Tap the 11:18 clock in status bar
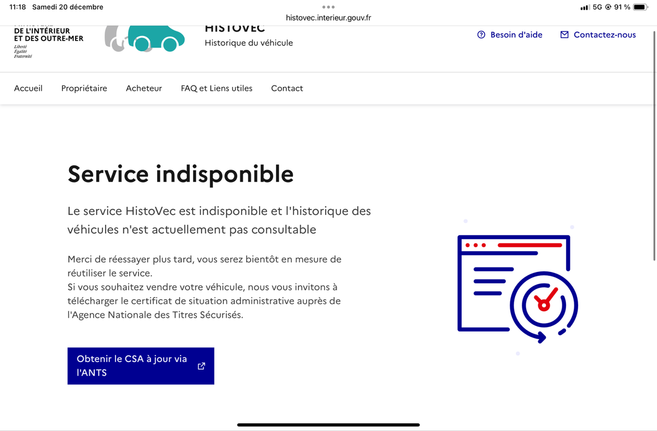Viewport: 657px width, 431px height. 18,7
